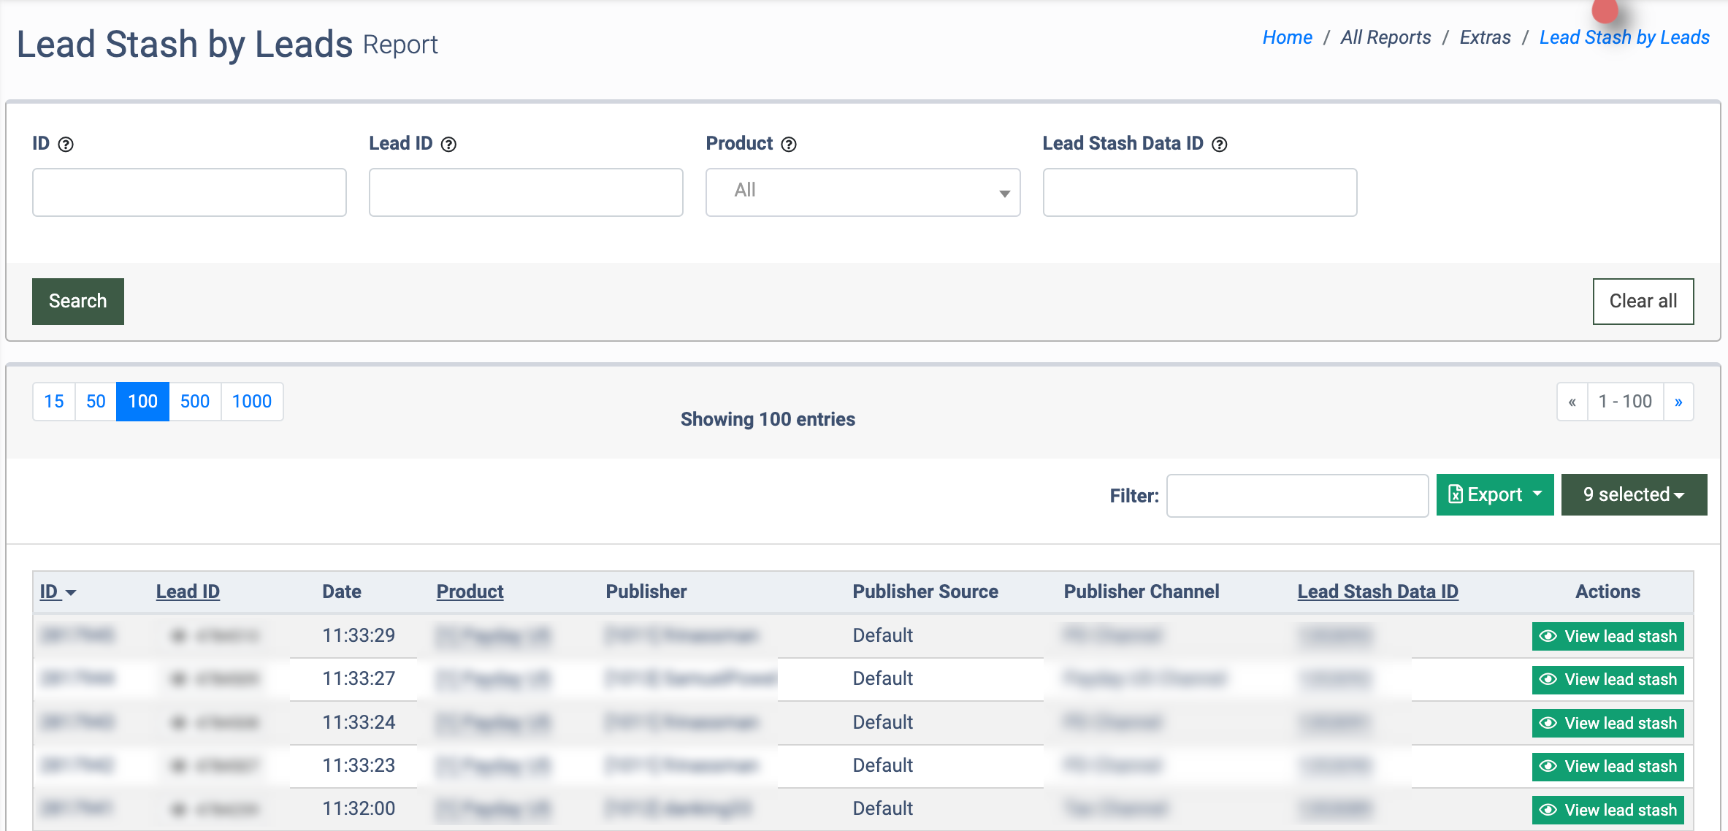Go to previous page with « arrow
Screen dimensions: 1728x831
pos(1572,402)
